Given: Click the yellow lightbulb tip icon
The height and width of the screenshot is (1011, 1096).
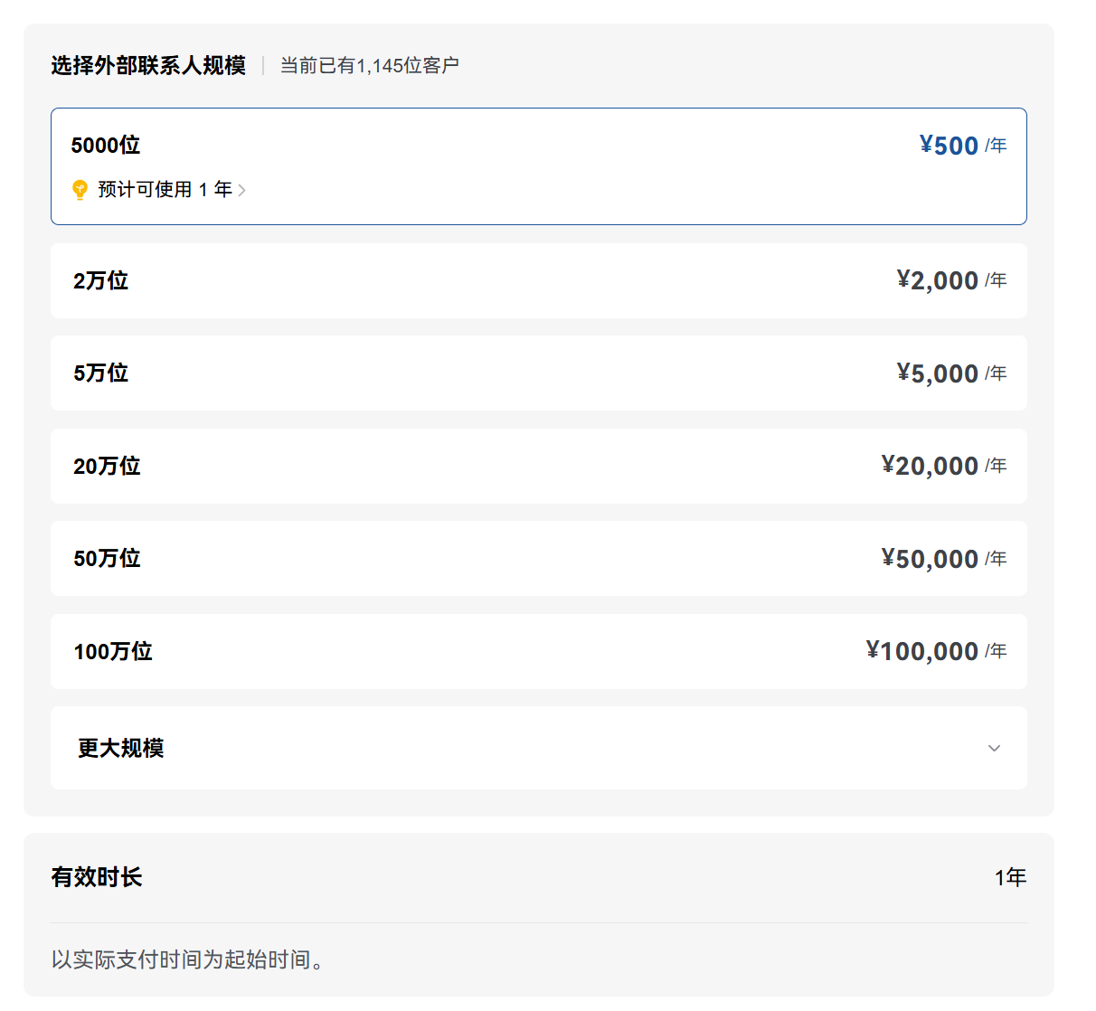Looking at the screenshot, I should pos(80,189).
